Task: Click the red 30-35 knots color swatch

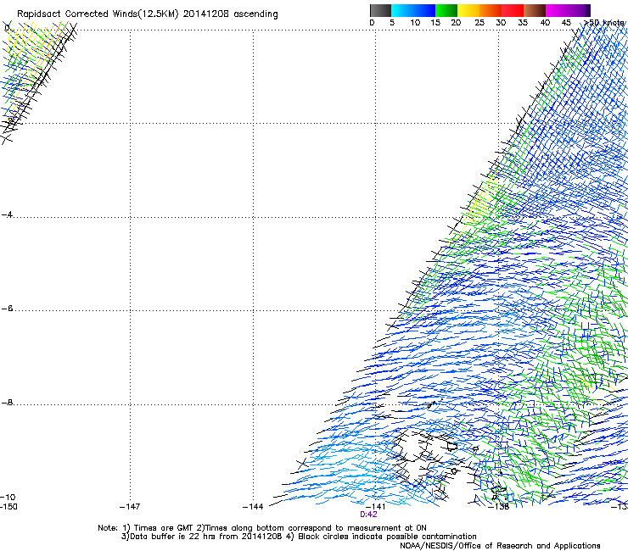Action: 513,10
